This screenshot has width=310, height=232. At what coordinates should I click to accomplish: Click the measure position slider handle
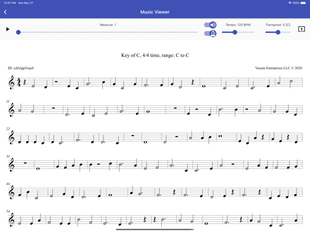click(x=19, y=32)
